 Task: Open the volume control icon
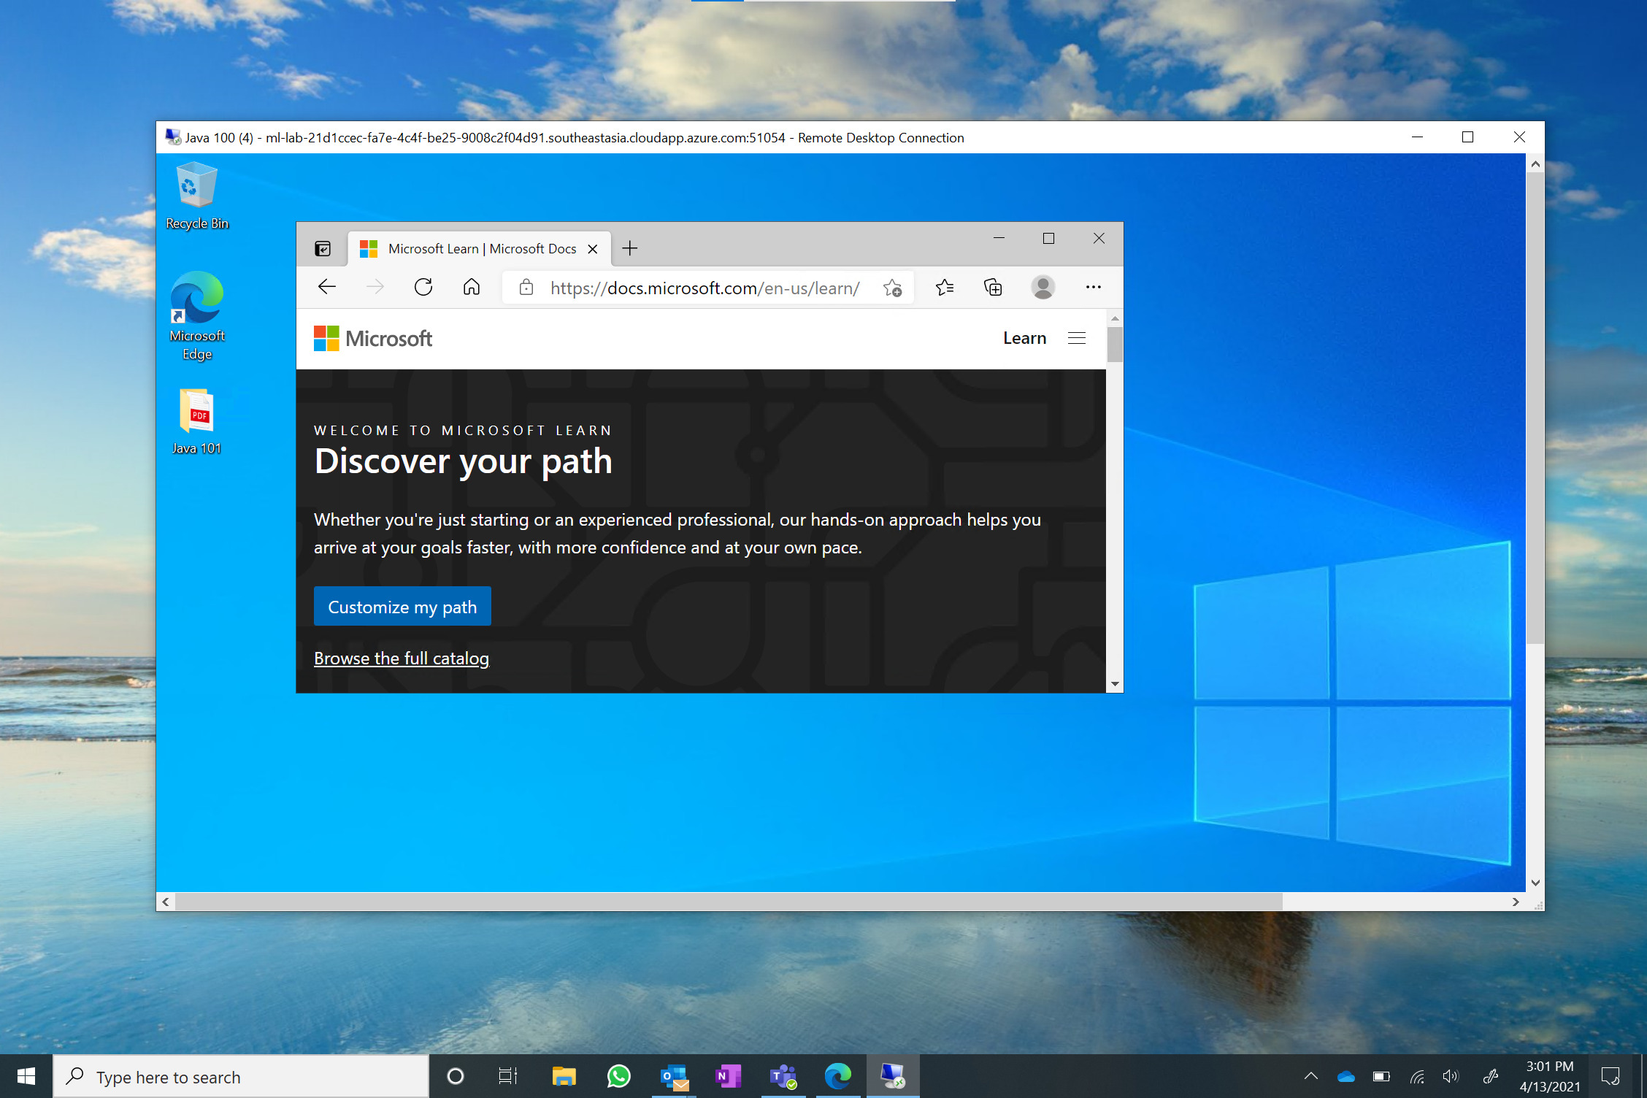(x=1451, y=1076)
